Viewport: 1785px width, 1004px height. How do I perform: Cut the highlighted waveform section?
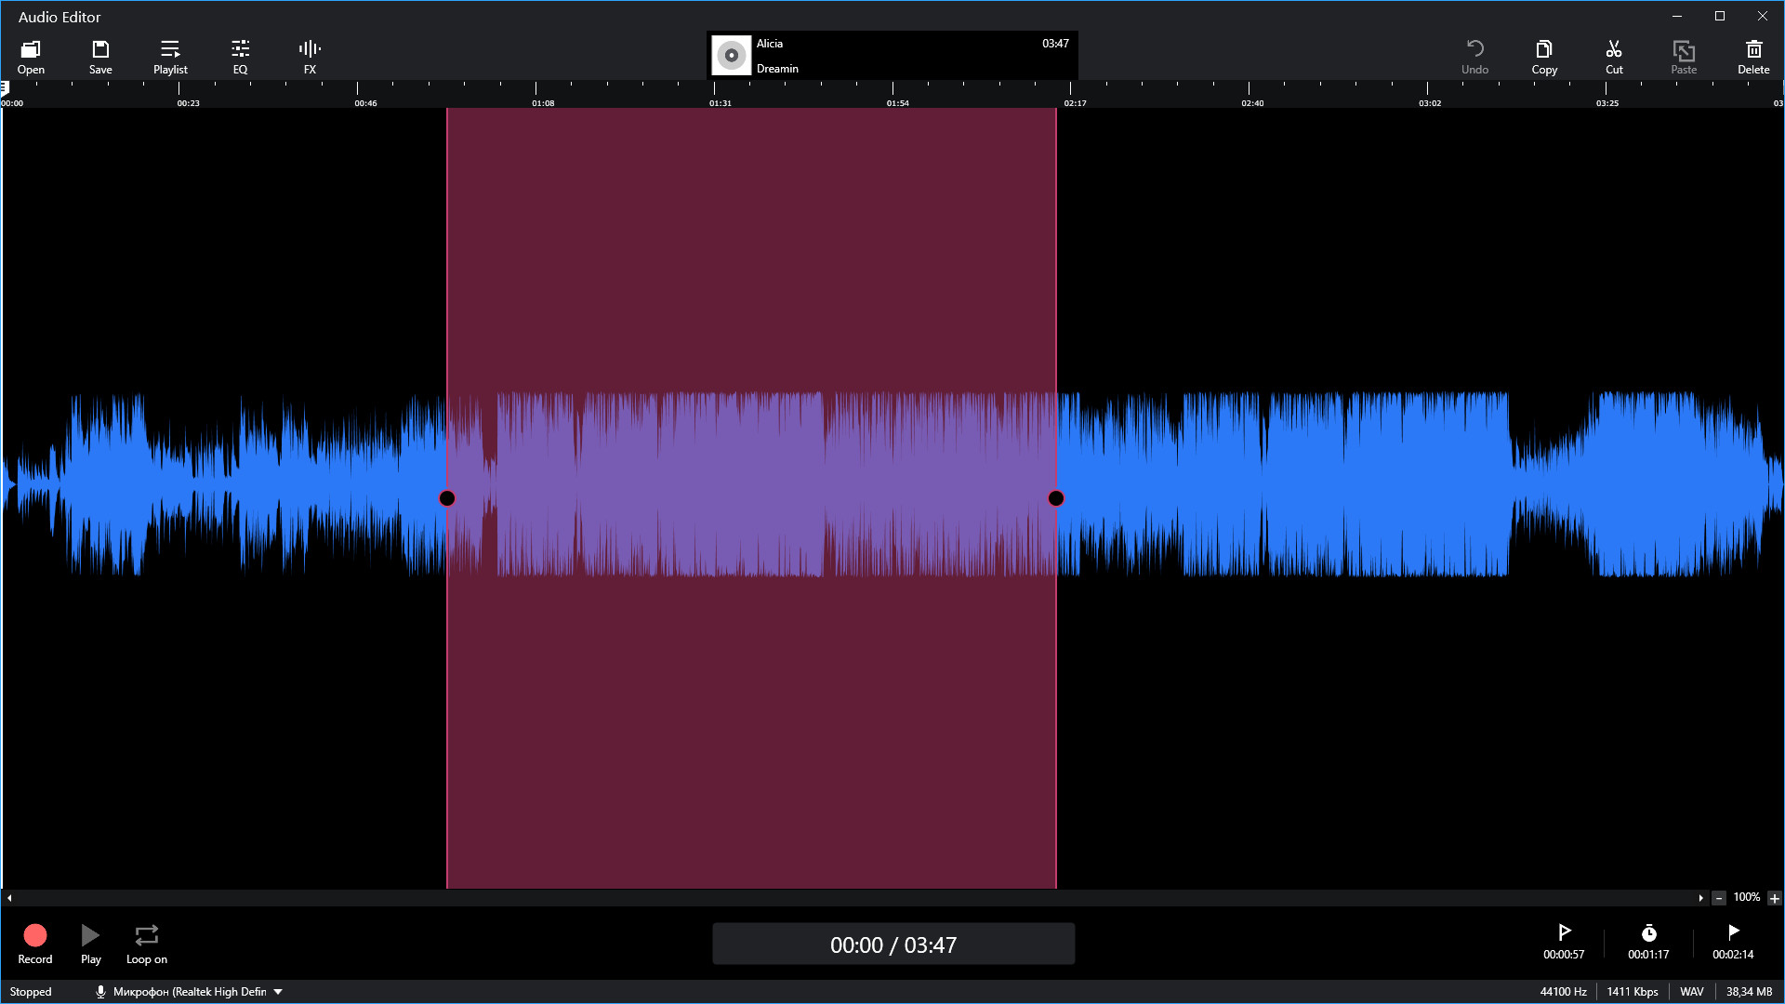1614,55
